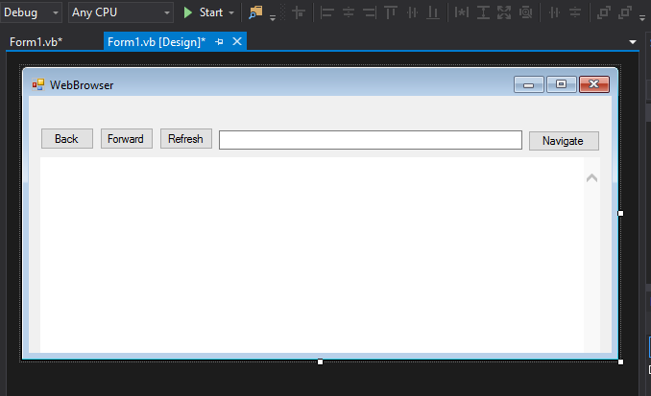Click the scroll-up arrow in the browser control
This screenshot has width=651, height=396.
click(592, 178)
